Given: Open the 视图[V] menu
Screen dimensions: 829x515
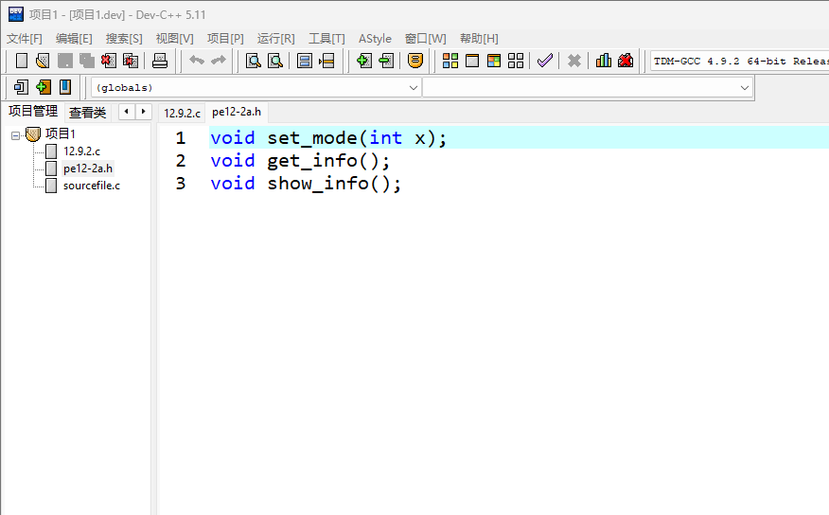Looking at the screenshot, I should [x=174, y=39].
